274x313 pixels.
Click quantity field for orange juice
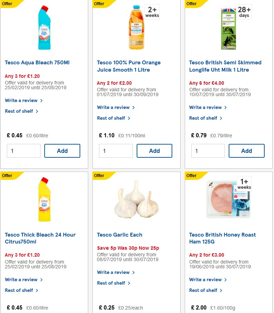tap(116, 151)
